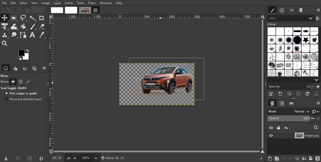Select the Rectangle Select tool

point(14,18)
